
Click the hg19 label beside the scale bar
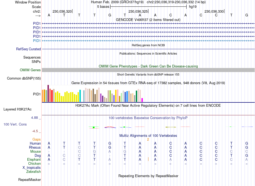[193, 7]
